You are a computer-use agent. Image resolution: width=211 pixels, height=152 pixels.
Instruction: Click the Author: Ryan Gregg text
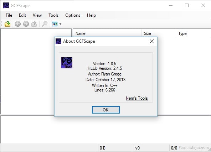tap(104, 74)
